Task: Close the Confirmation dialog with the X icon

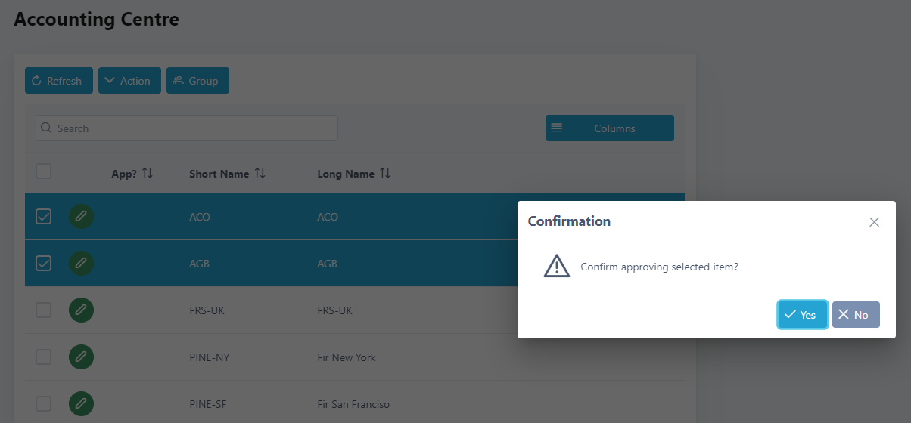Action: pos(874,222)
